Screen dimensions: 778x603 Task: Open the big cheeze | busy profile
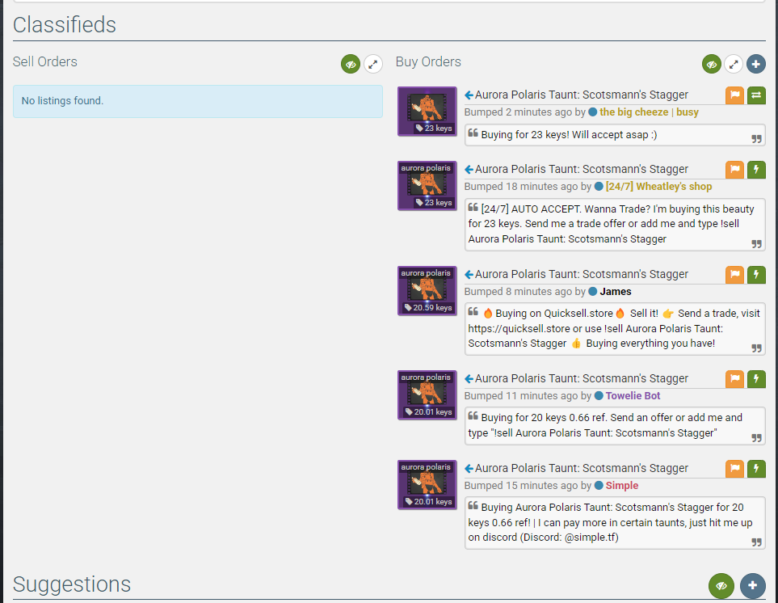[x=649, y=112]
